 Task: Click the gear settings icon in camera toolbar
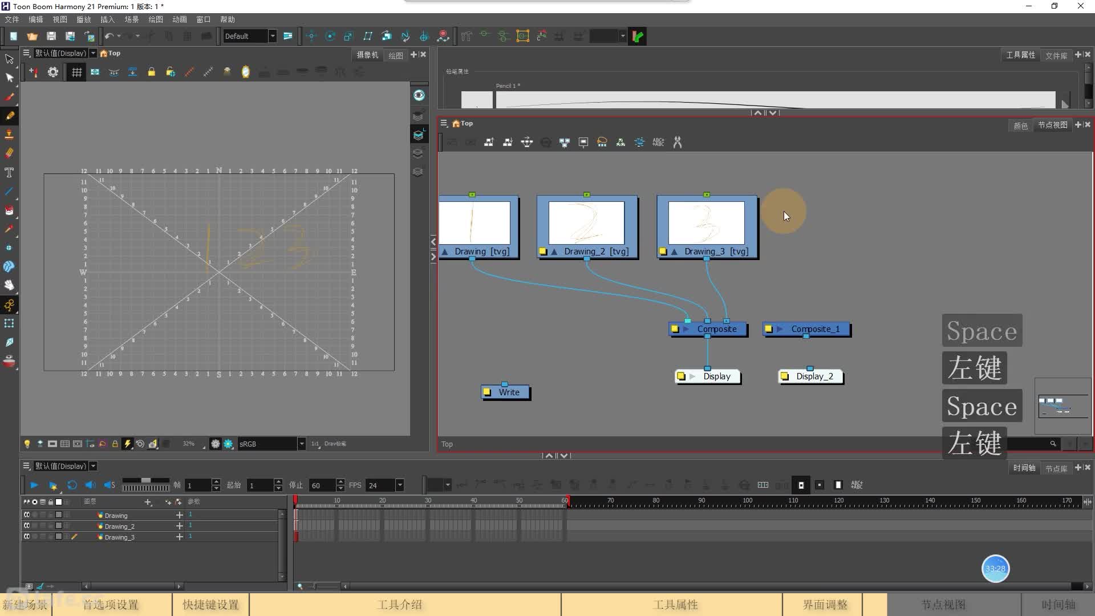52,72
